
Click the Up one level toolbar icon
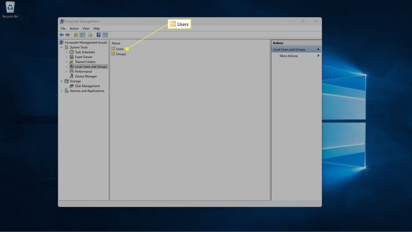(x=76, y=35)
